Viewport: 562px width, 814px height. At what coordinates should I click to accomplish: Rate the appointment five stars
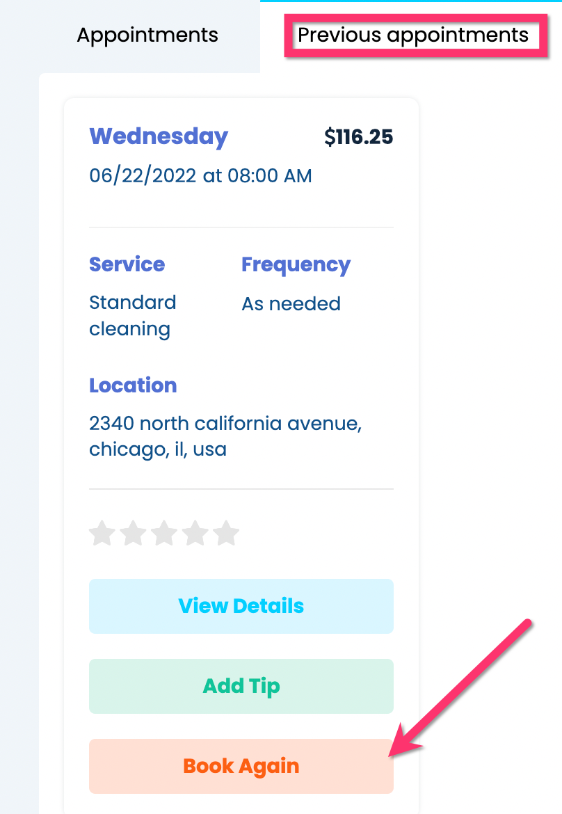click(226, 534)
